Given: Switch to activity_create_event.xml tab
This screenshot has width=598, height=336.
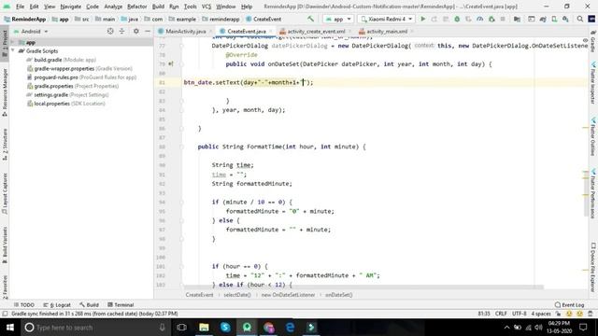Looking at the screenshot, I should [316, 31].
